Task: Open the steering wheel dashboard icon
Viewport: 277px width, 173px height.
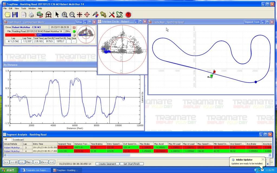Action: coord(48,15)
